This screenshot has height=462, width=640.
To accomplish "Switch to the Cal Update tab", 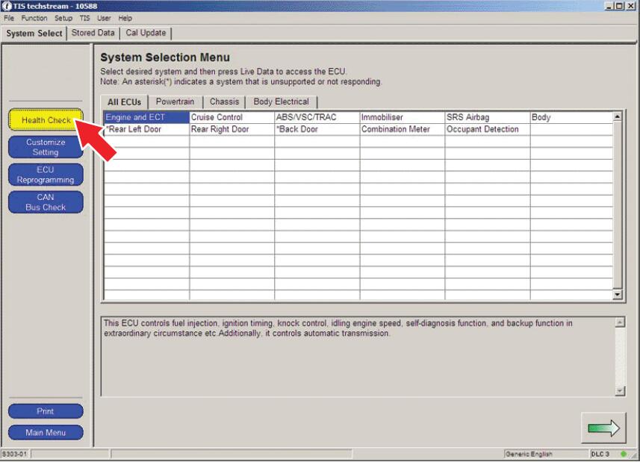I will [x=146, y=33].
